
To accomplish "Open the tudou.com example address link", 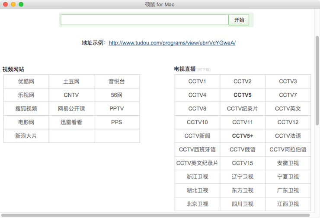I will pyautogui.click(x=172, y=43).
